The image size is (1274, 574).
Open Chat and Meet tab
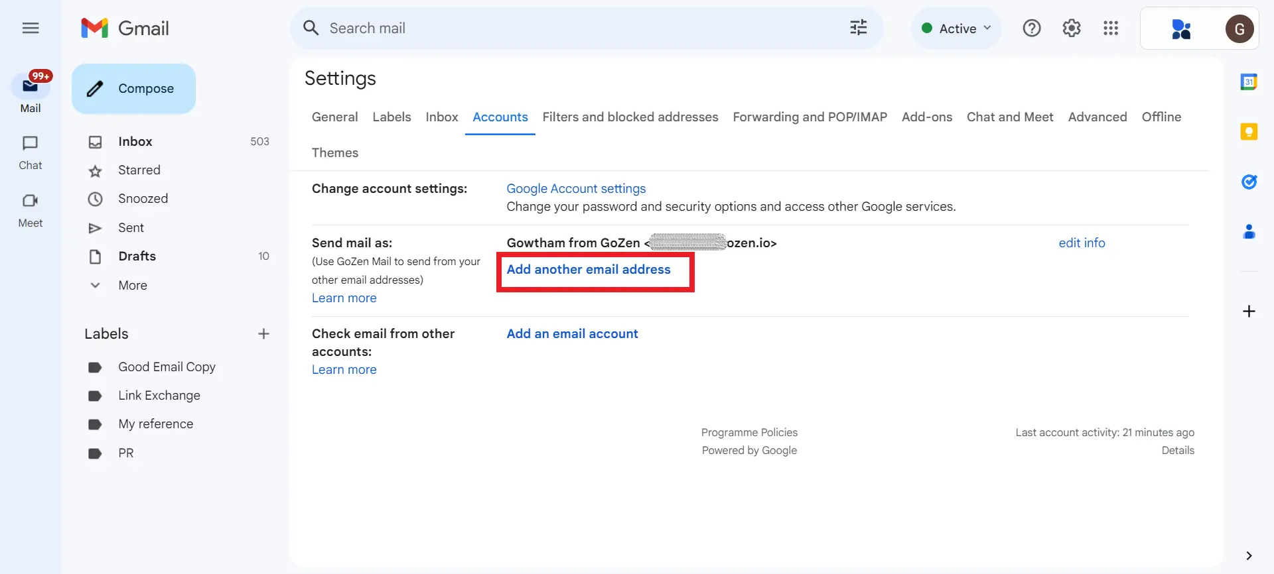coord(1010,117)
